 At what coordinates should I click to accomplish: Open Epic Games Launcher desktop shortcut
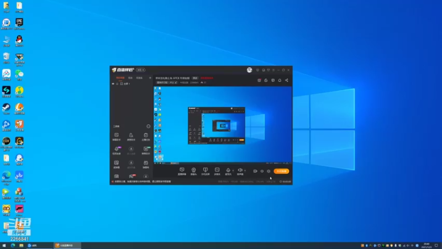(x=19, y=24)
